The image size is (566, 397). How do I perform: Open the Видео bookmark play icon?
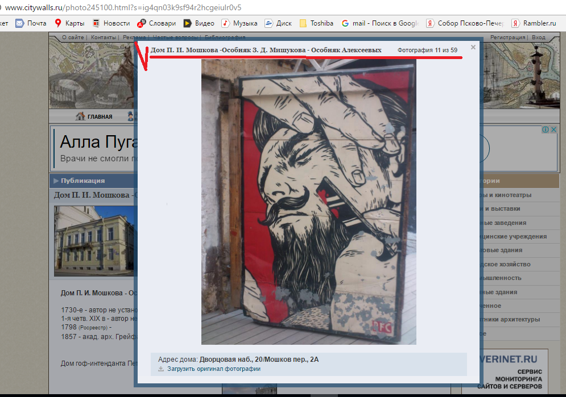click(187, 23)
